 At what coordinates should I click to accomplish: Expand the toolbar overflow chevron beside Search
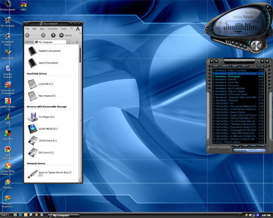(x=80, y=33)
